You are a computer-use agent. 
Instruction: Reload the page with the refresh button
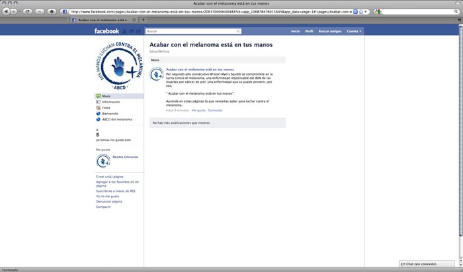tap(28, 11)
